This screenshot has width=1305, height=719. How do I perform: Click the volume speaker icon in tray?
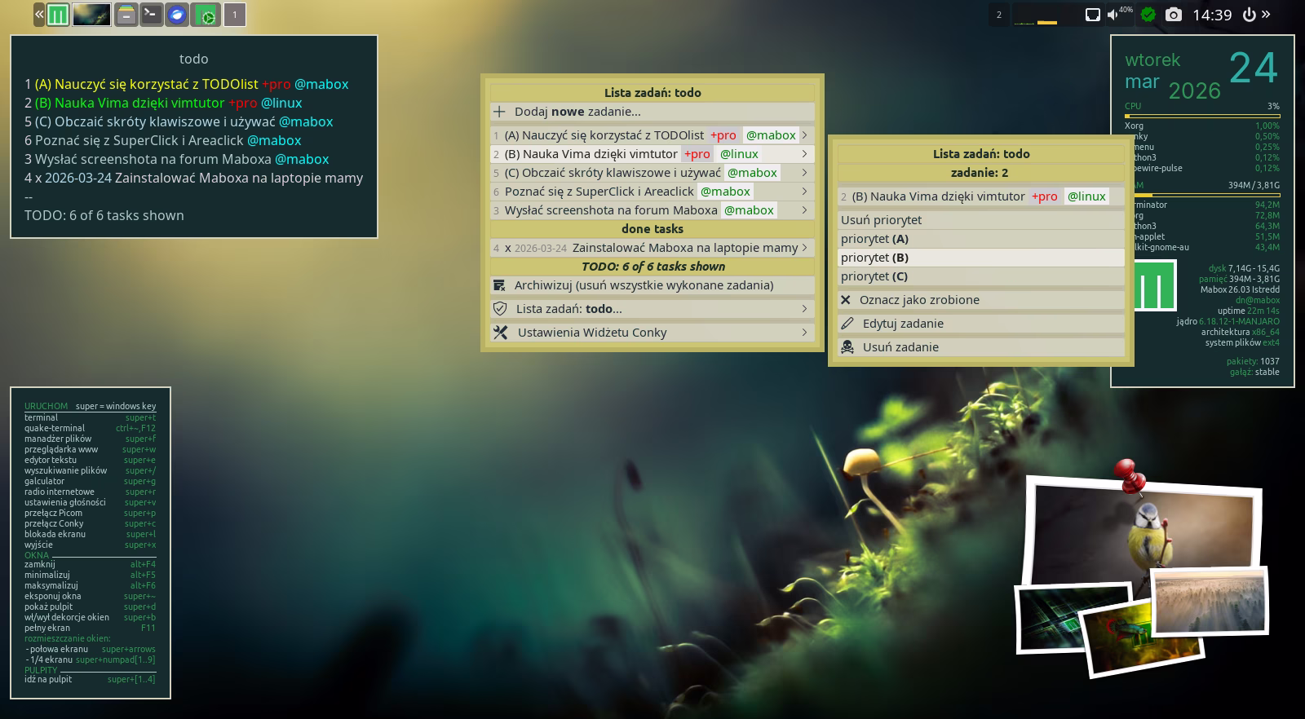tap(1113, 15)
